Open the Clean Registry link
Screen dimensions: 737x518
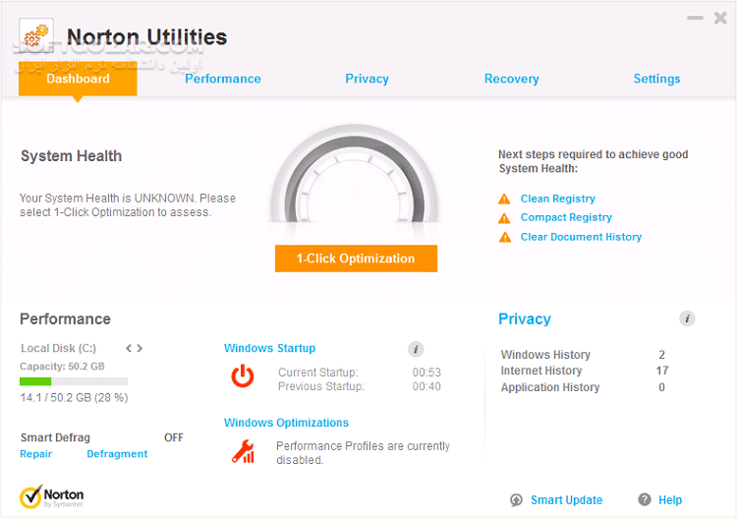pos(558,199)
